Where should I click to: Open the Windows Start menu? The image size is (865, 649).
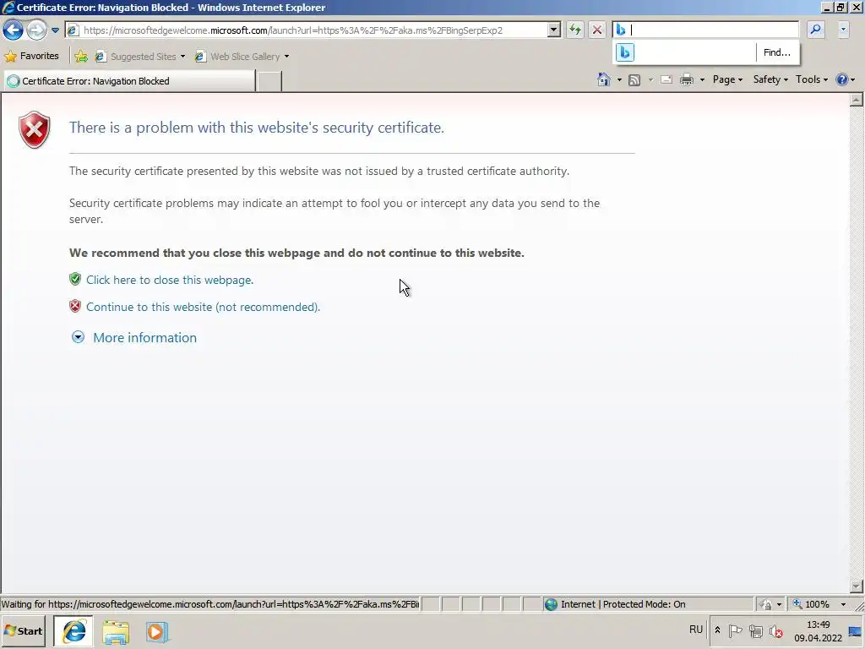pyautogui.click(x=23, y=631)
